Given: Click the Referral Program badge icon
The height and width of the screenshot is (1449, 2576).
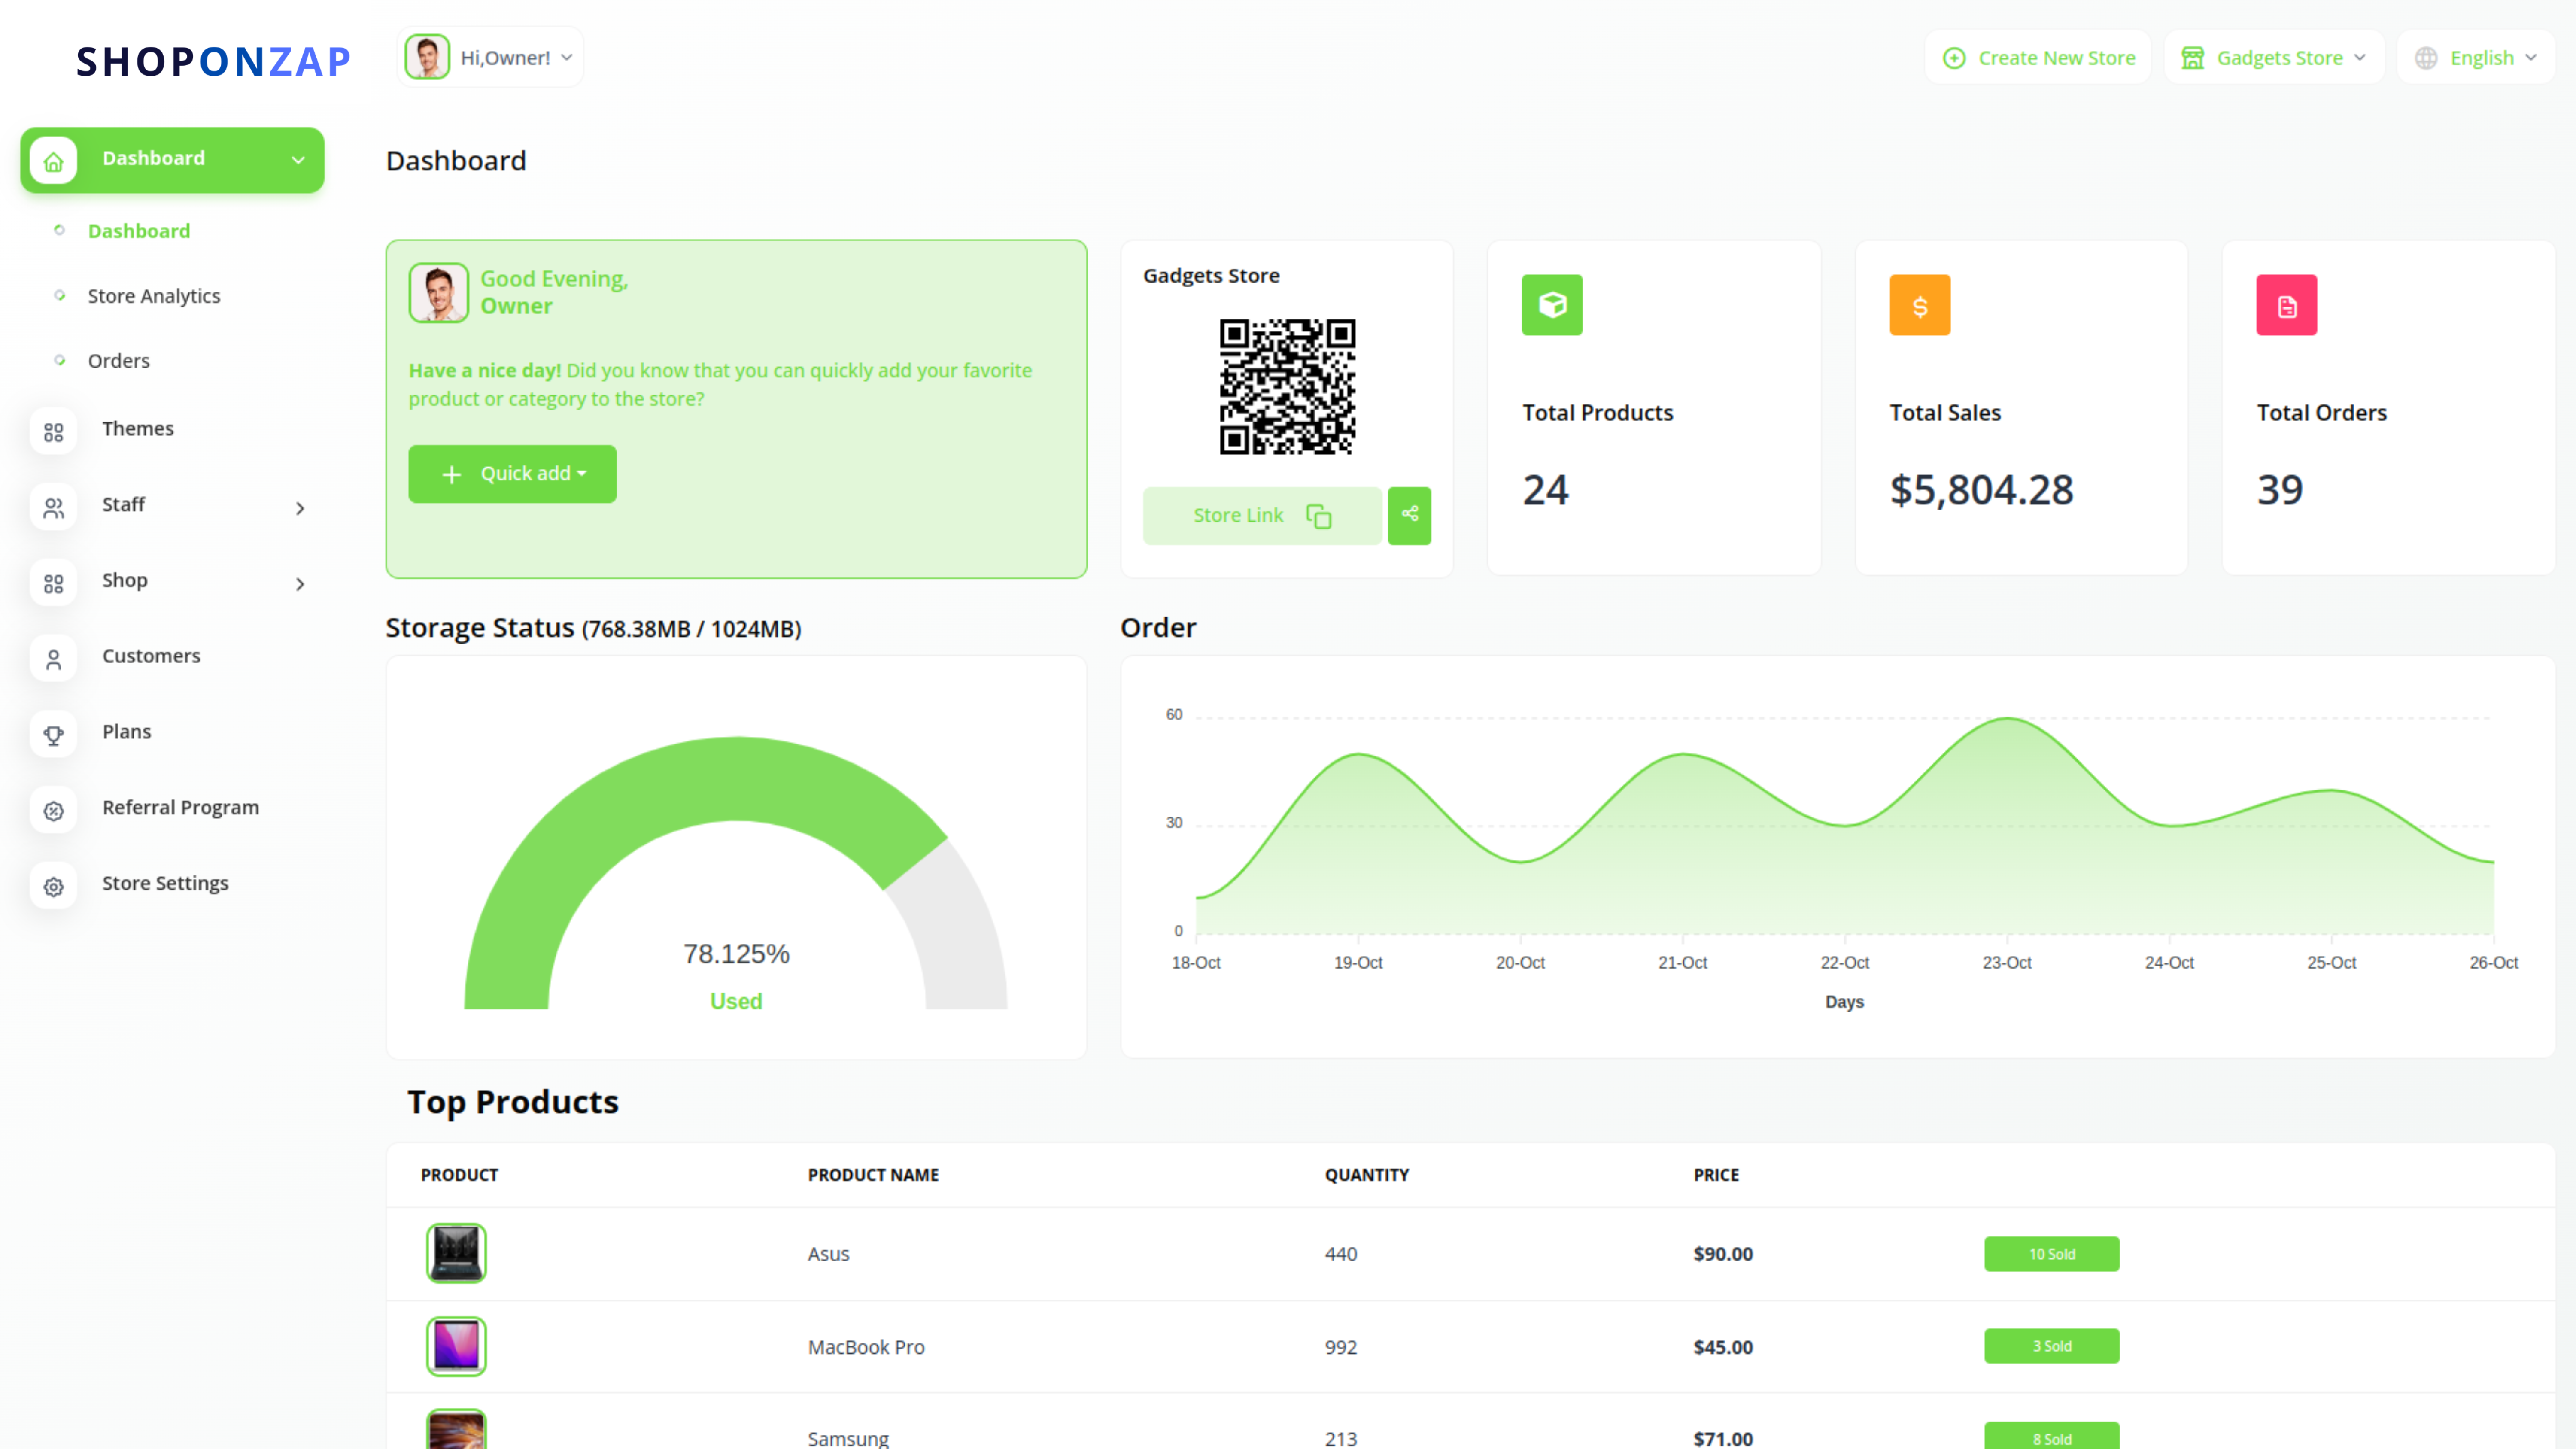Looking at the screenshot, I should [53, 810].
